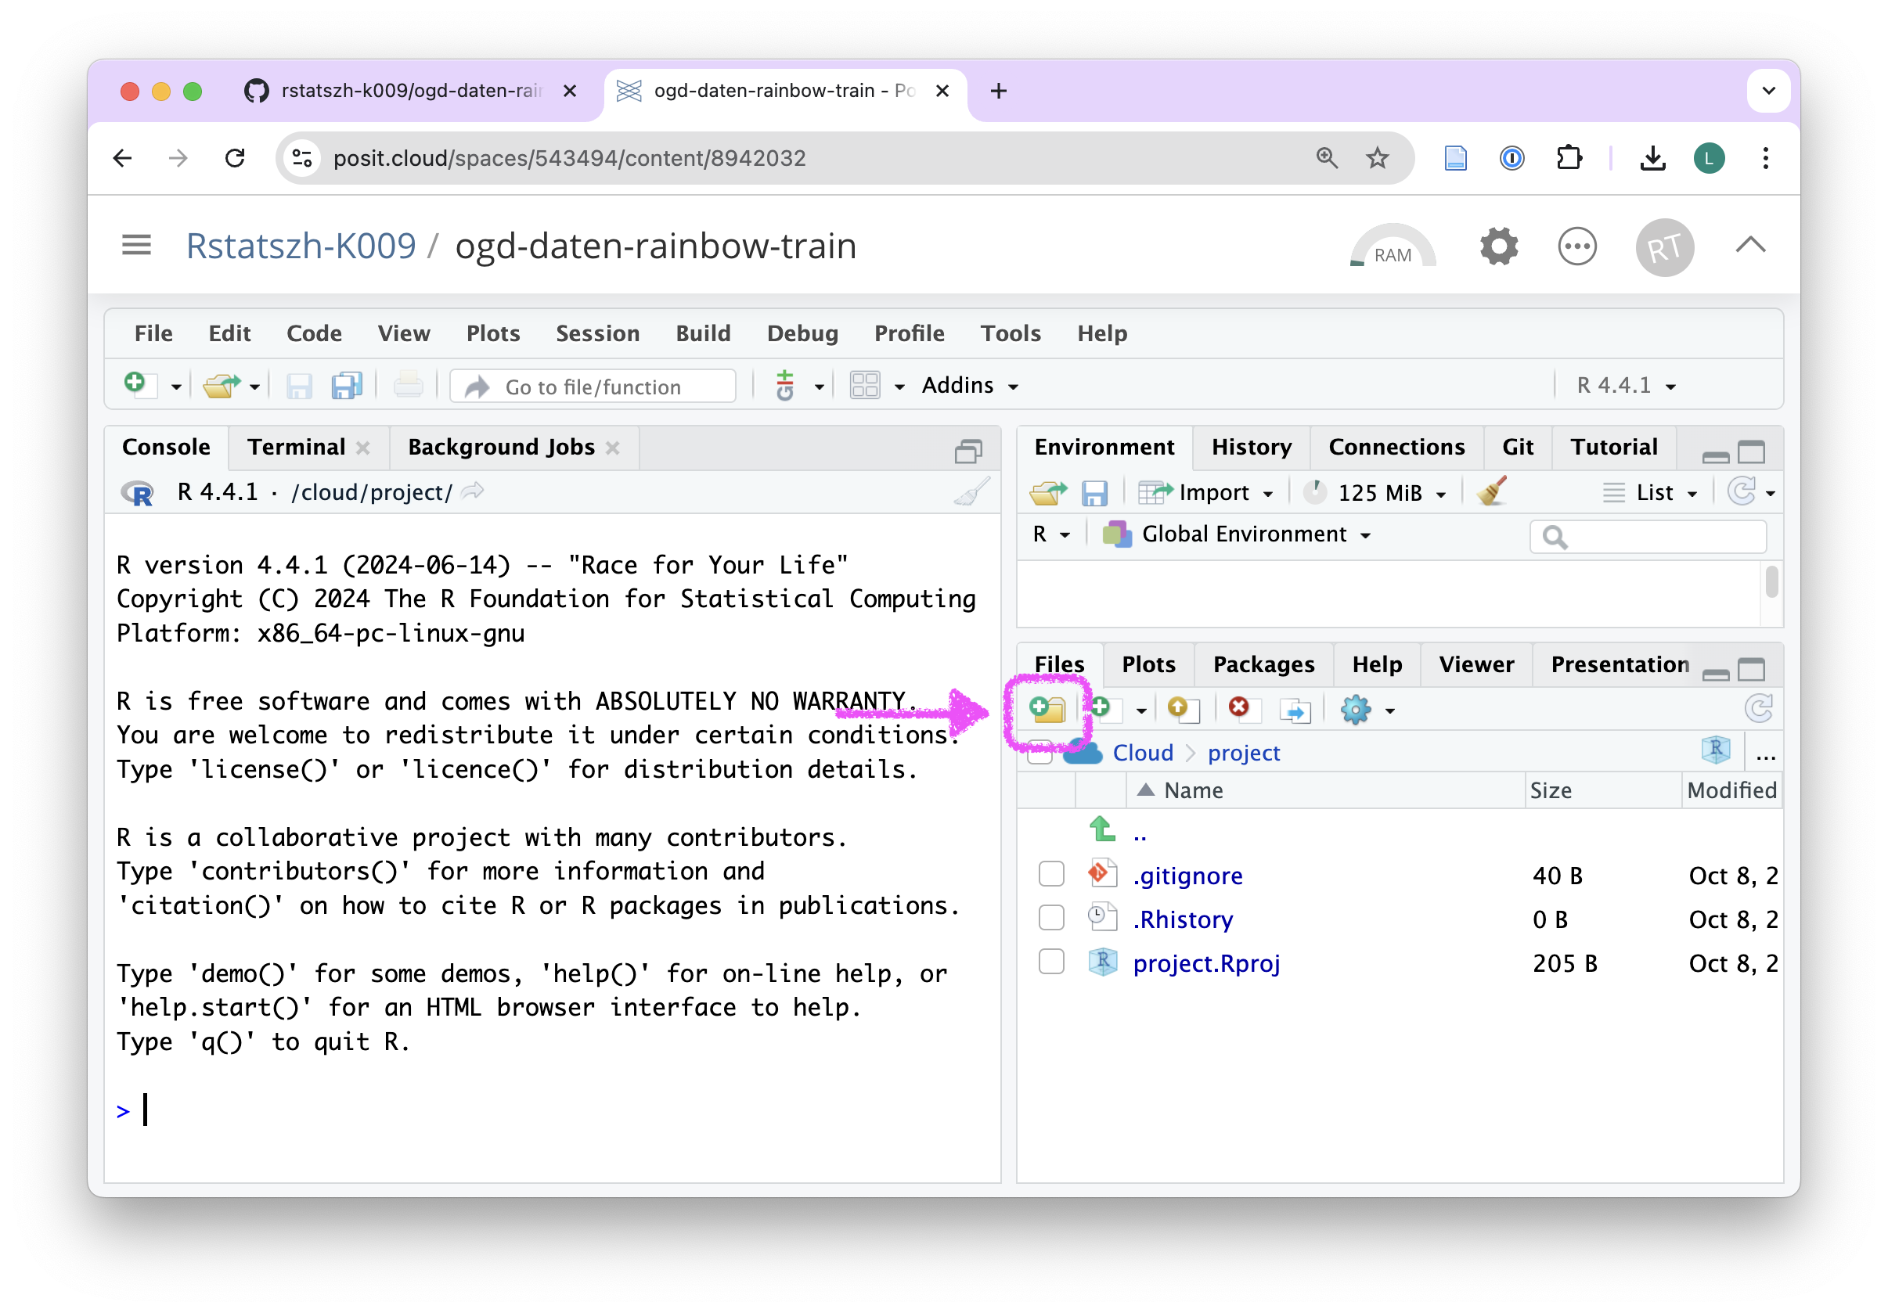This screenshot has width=1888, height=1313.
Task: Open the Session menu
Action: (x=597, y=333)
